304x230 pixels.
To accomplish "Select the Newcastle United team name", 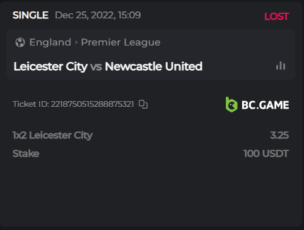I will (154, 66).
